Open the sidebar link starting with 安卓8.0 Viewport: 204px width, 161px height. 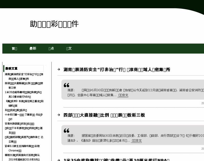coord(22,148)
